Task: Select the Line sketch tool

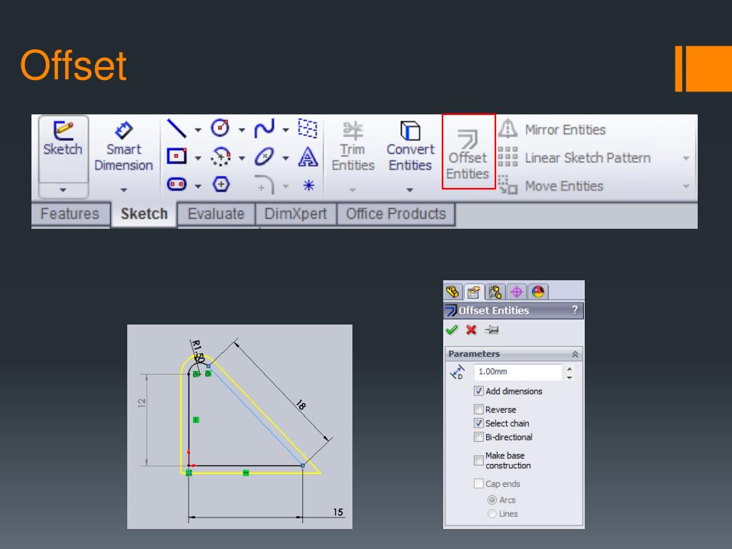Action: (x=177, y=129)
